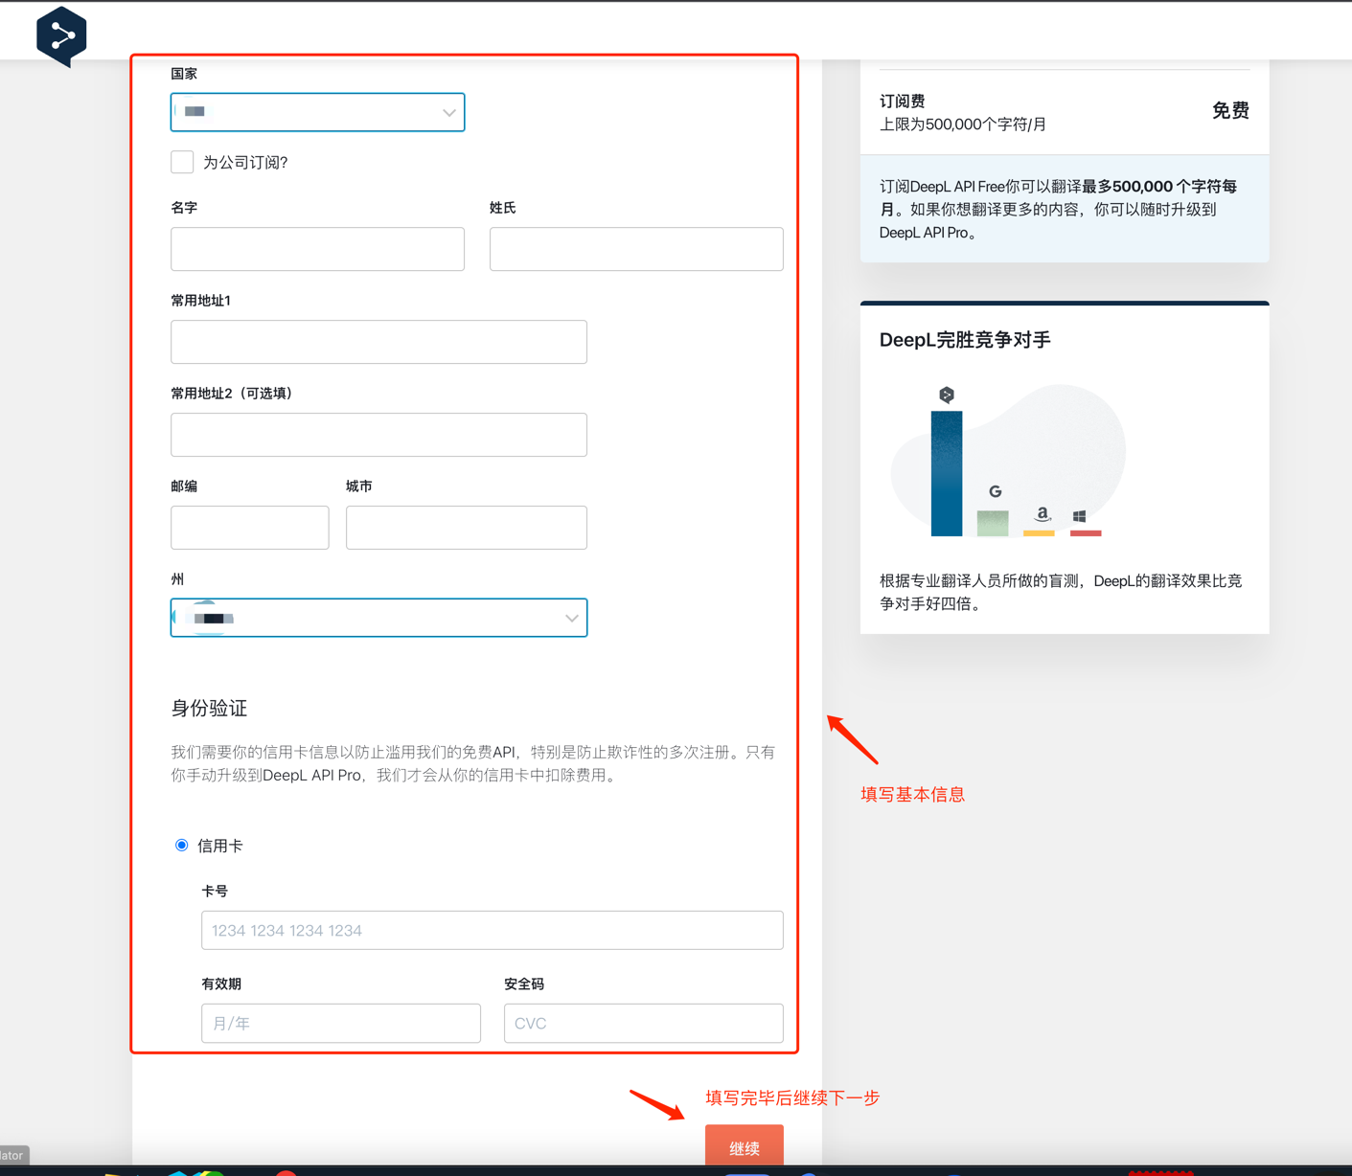Click the 常用地址2 optional address field
1352x1176 pixels.
click(x=378, y=435)
